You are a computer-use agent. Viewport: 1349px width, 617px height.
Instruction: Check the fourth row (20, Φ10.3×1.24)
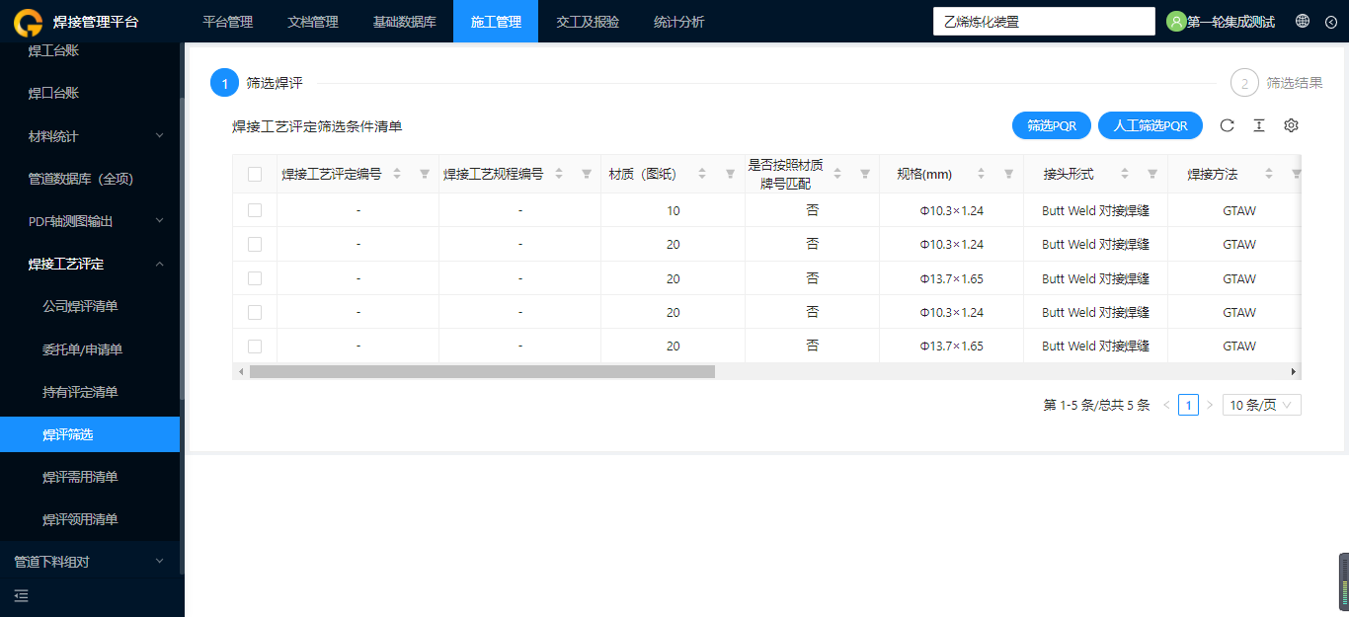point(255,312)
